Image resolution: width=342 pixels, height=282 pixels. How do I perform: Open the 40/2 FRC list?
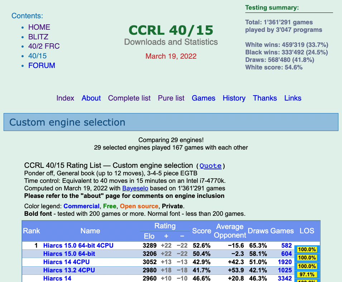point(44,46)
